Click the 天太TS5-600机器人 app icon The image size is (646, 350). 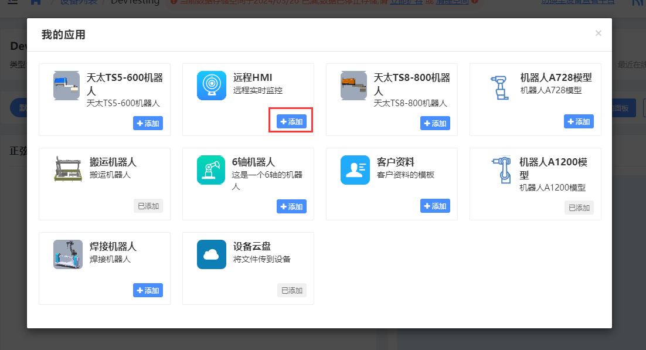(x=66, y=86)
